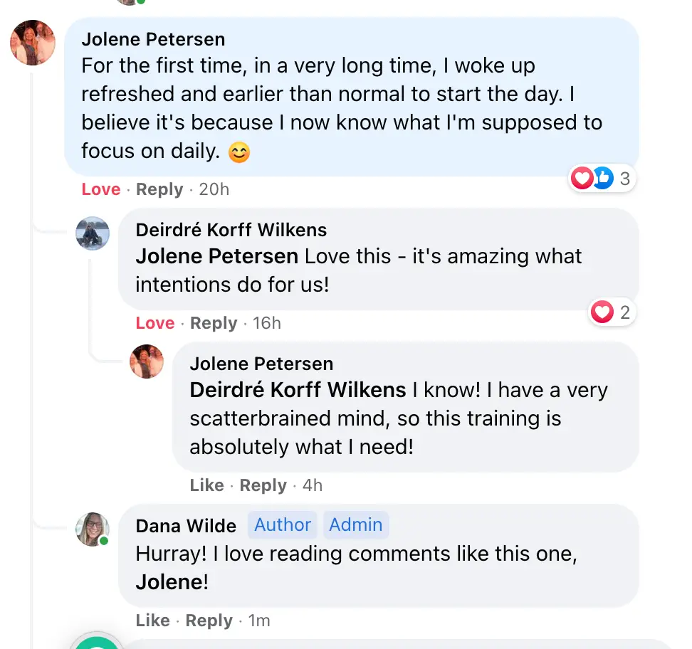Open Jolene Petersen name link on top comment

[x=153, y=39]
